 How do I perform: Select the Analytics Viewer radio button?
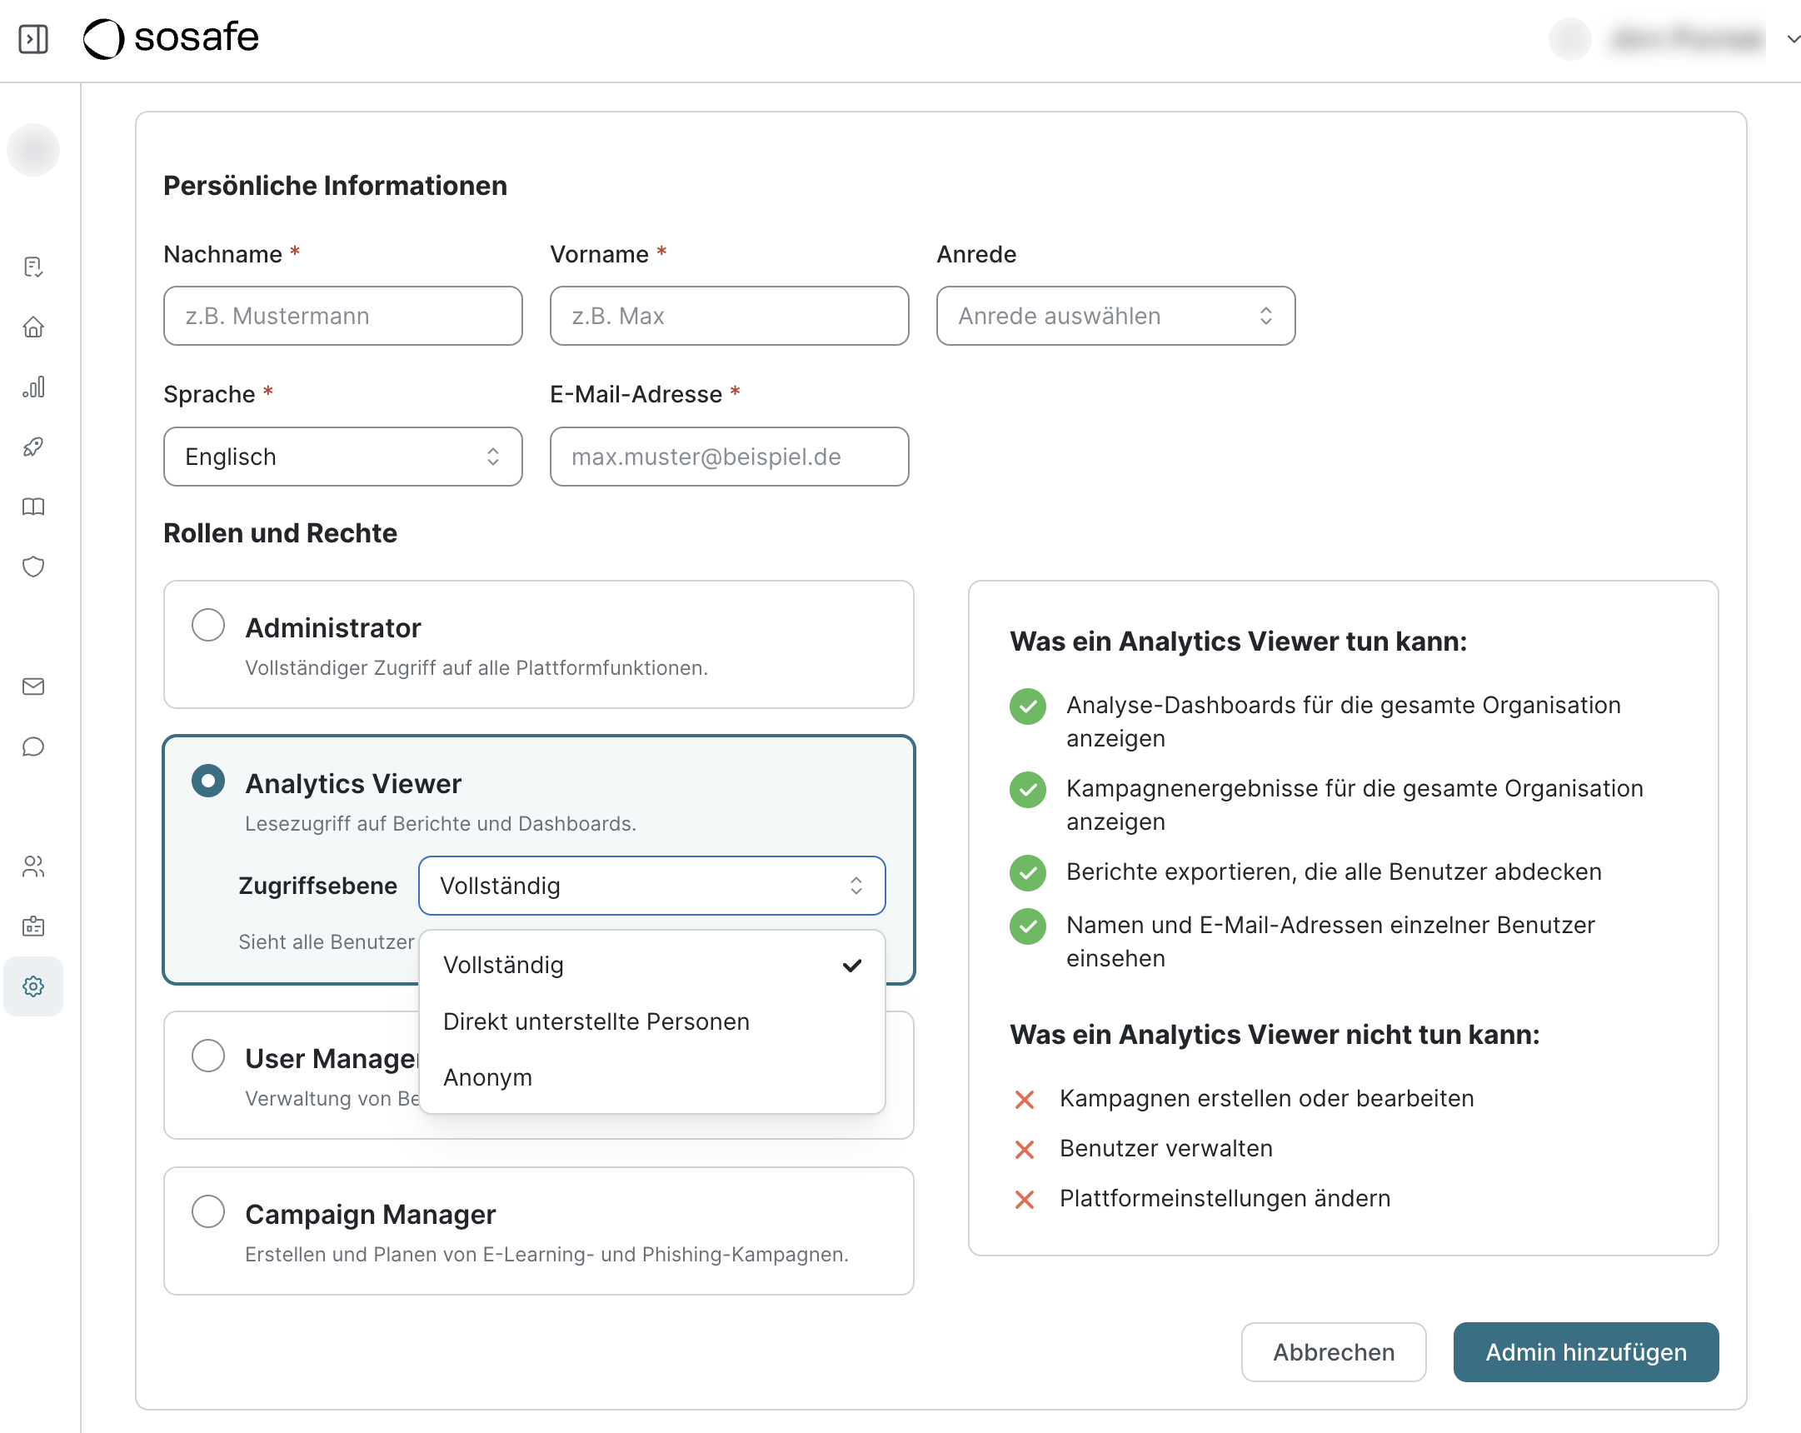(208, 781)
